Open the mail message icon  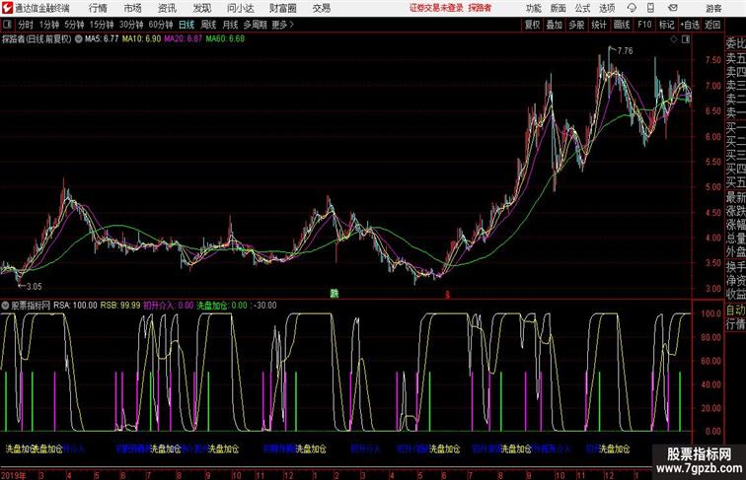(x=673, y=8)
